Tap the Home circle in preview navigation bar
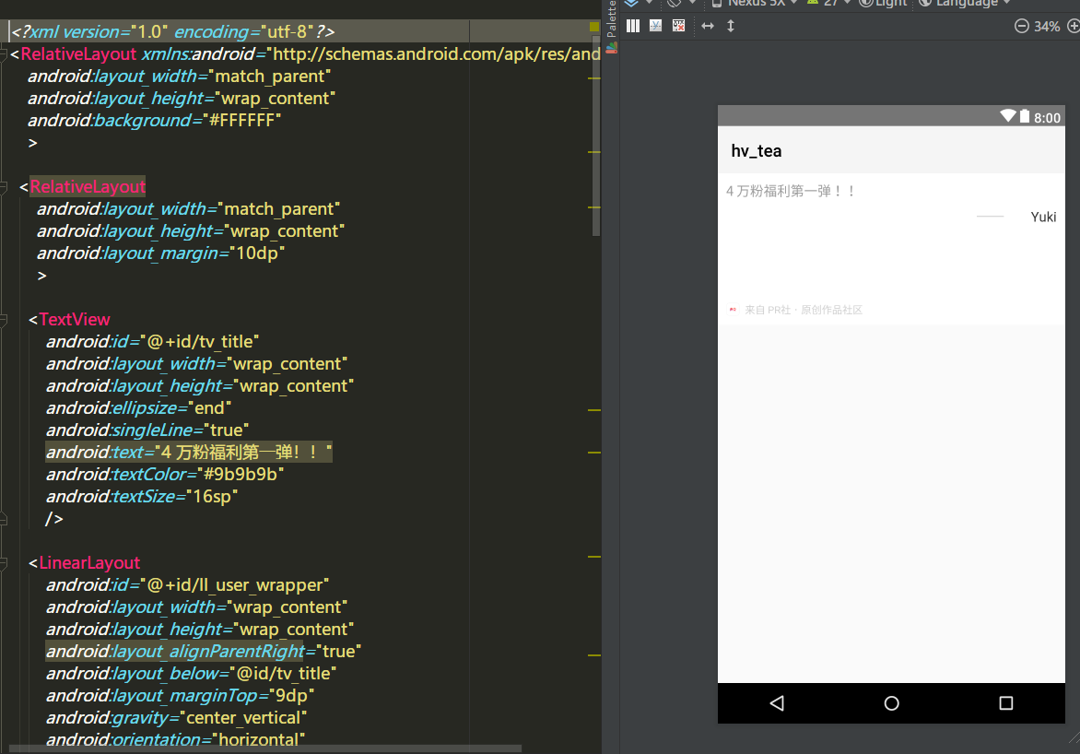 tap(891, 703)
